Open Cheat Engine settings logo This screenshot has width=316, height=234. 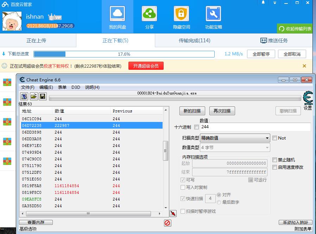pos(308,98)
